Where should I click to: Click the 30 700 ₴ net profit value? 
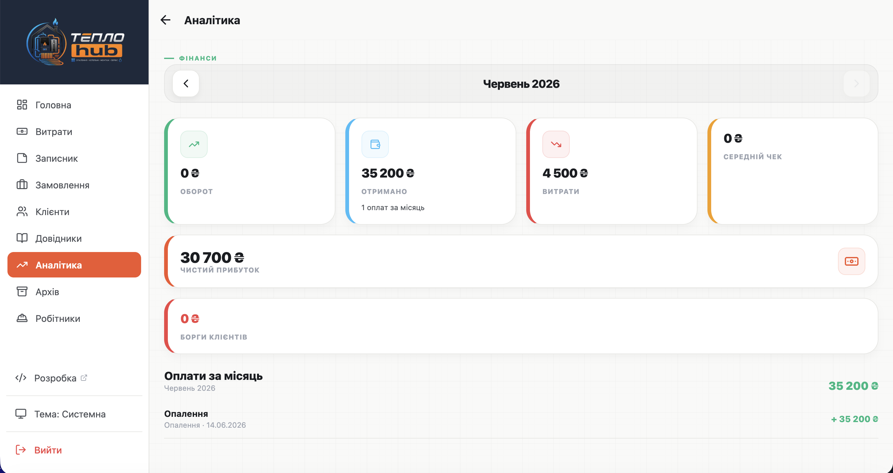pyautogui.click(x=212, y=257)
